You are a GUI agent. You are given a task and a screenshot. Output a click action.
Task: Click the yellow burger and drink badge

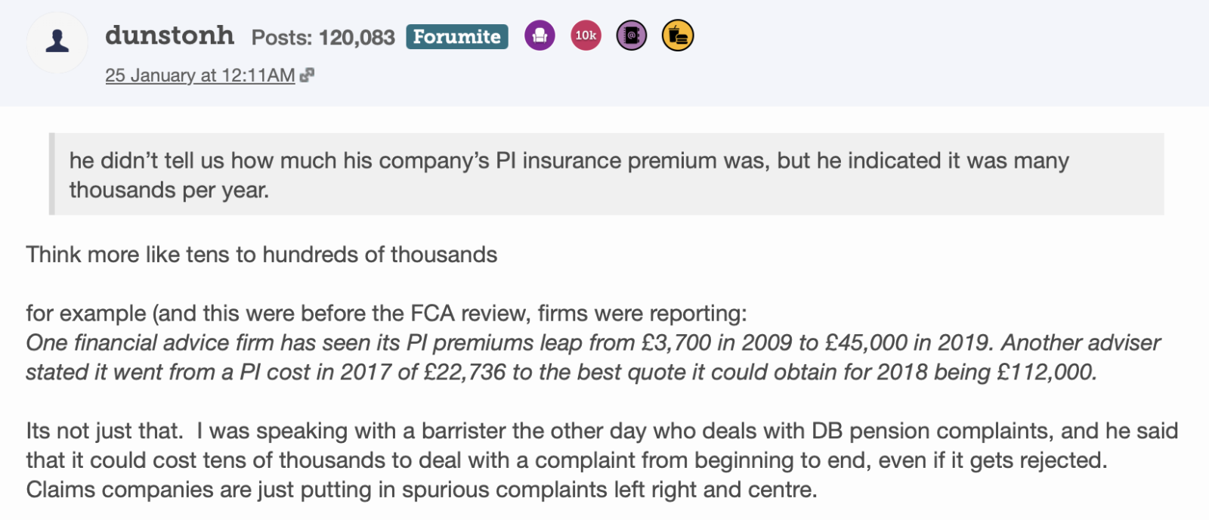coord(678,36)
